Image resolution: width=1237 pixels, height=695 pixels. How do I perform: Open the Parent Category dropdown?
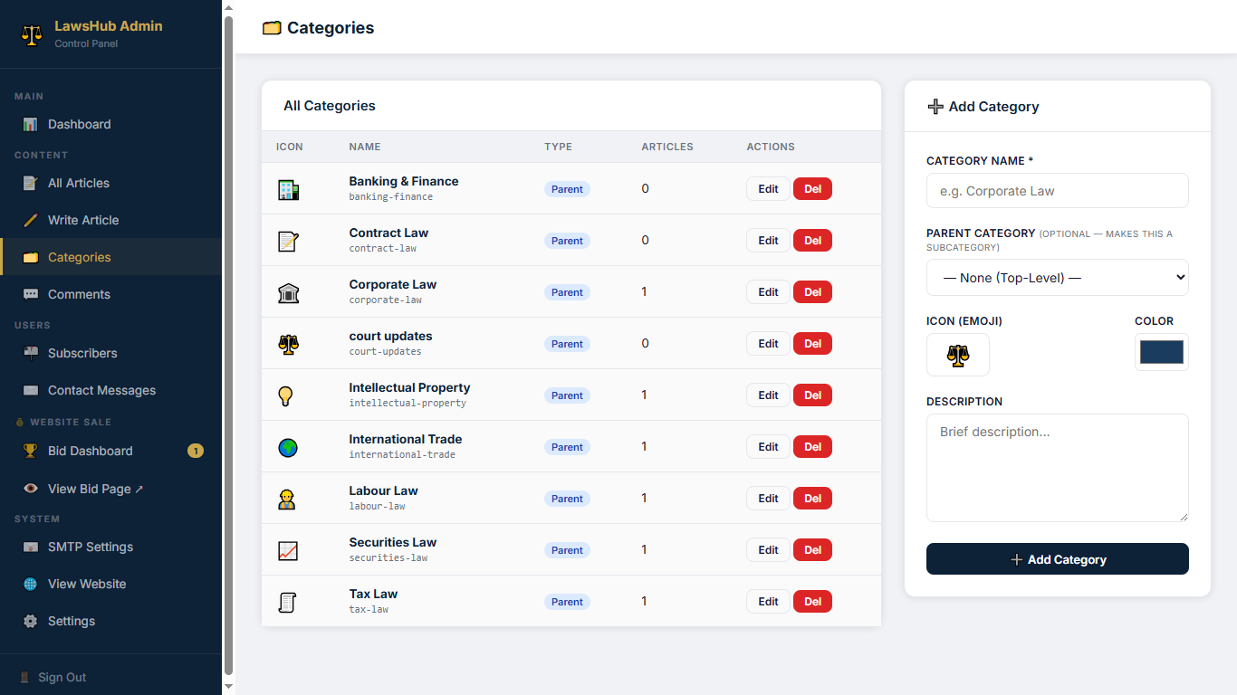coord(1057,278)
